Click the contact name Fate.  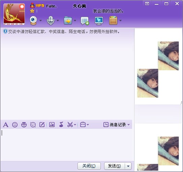[51, 6]
